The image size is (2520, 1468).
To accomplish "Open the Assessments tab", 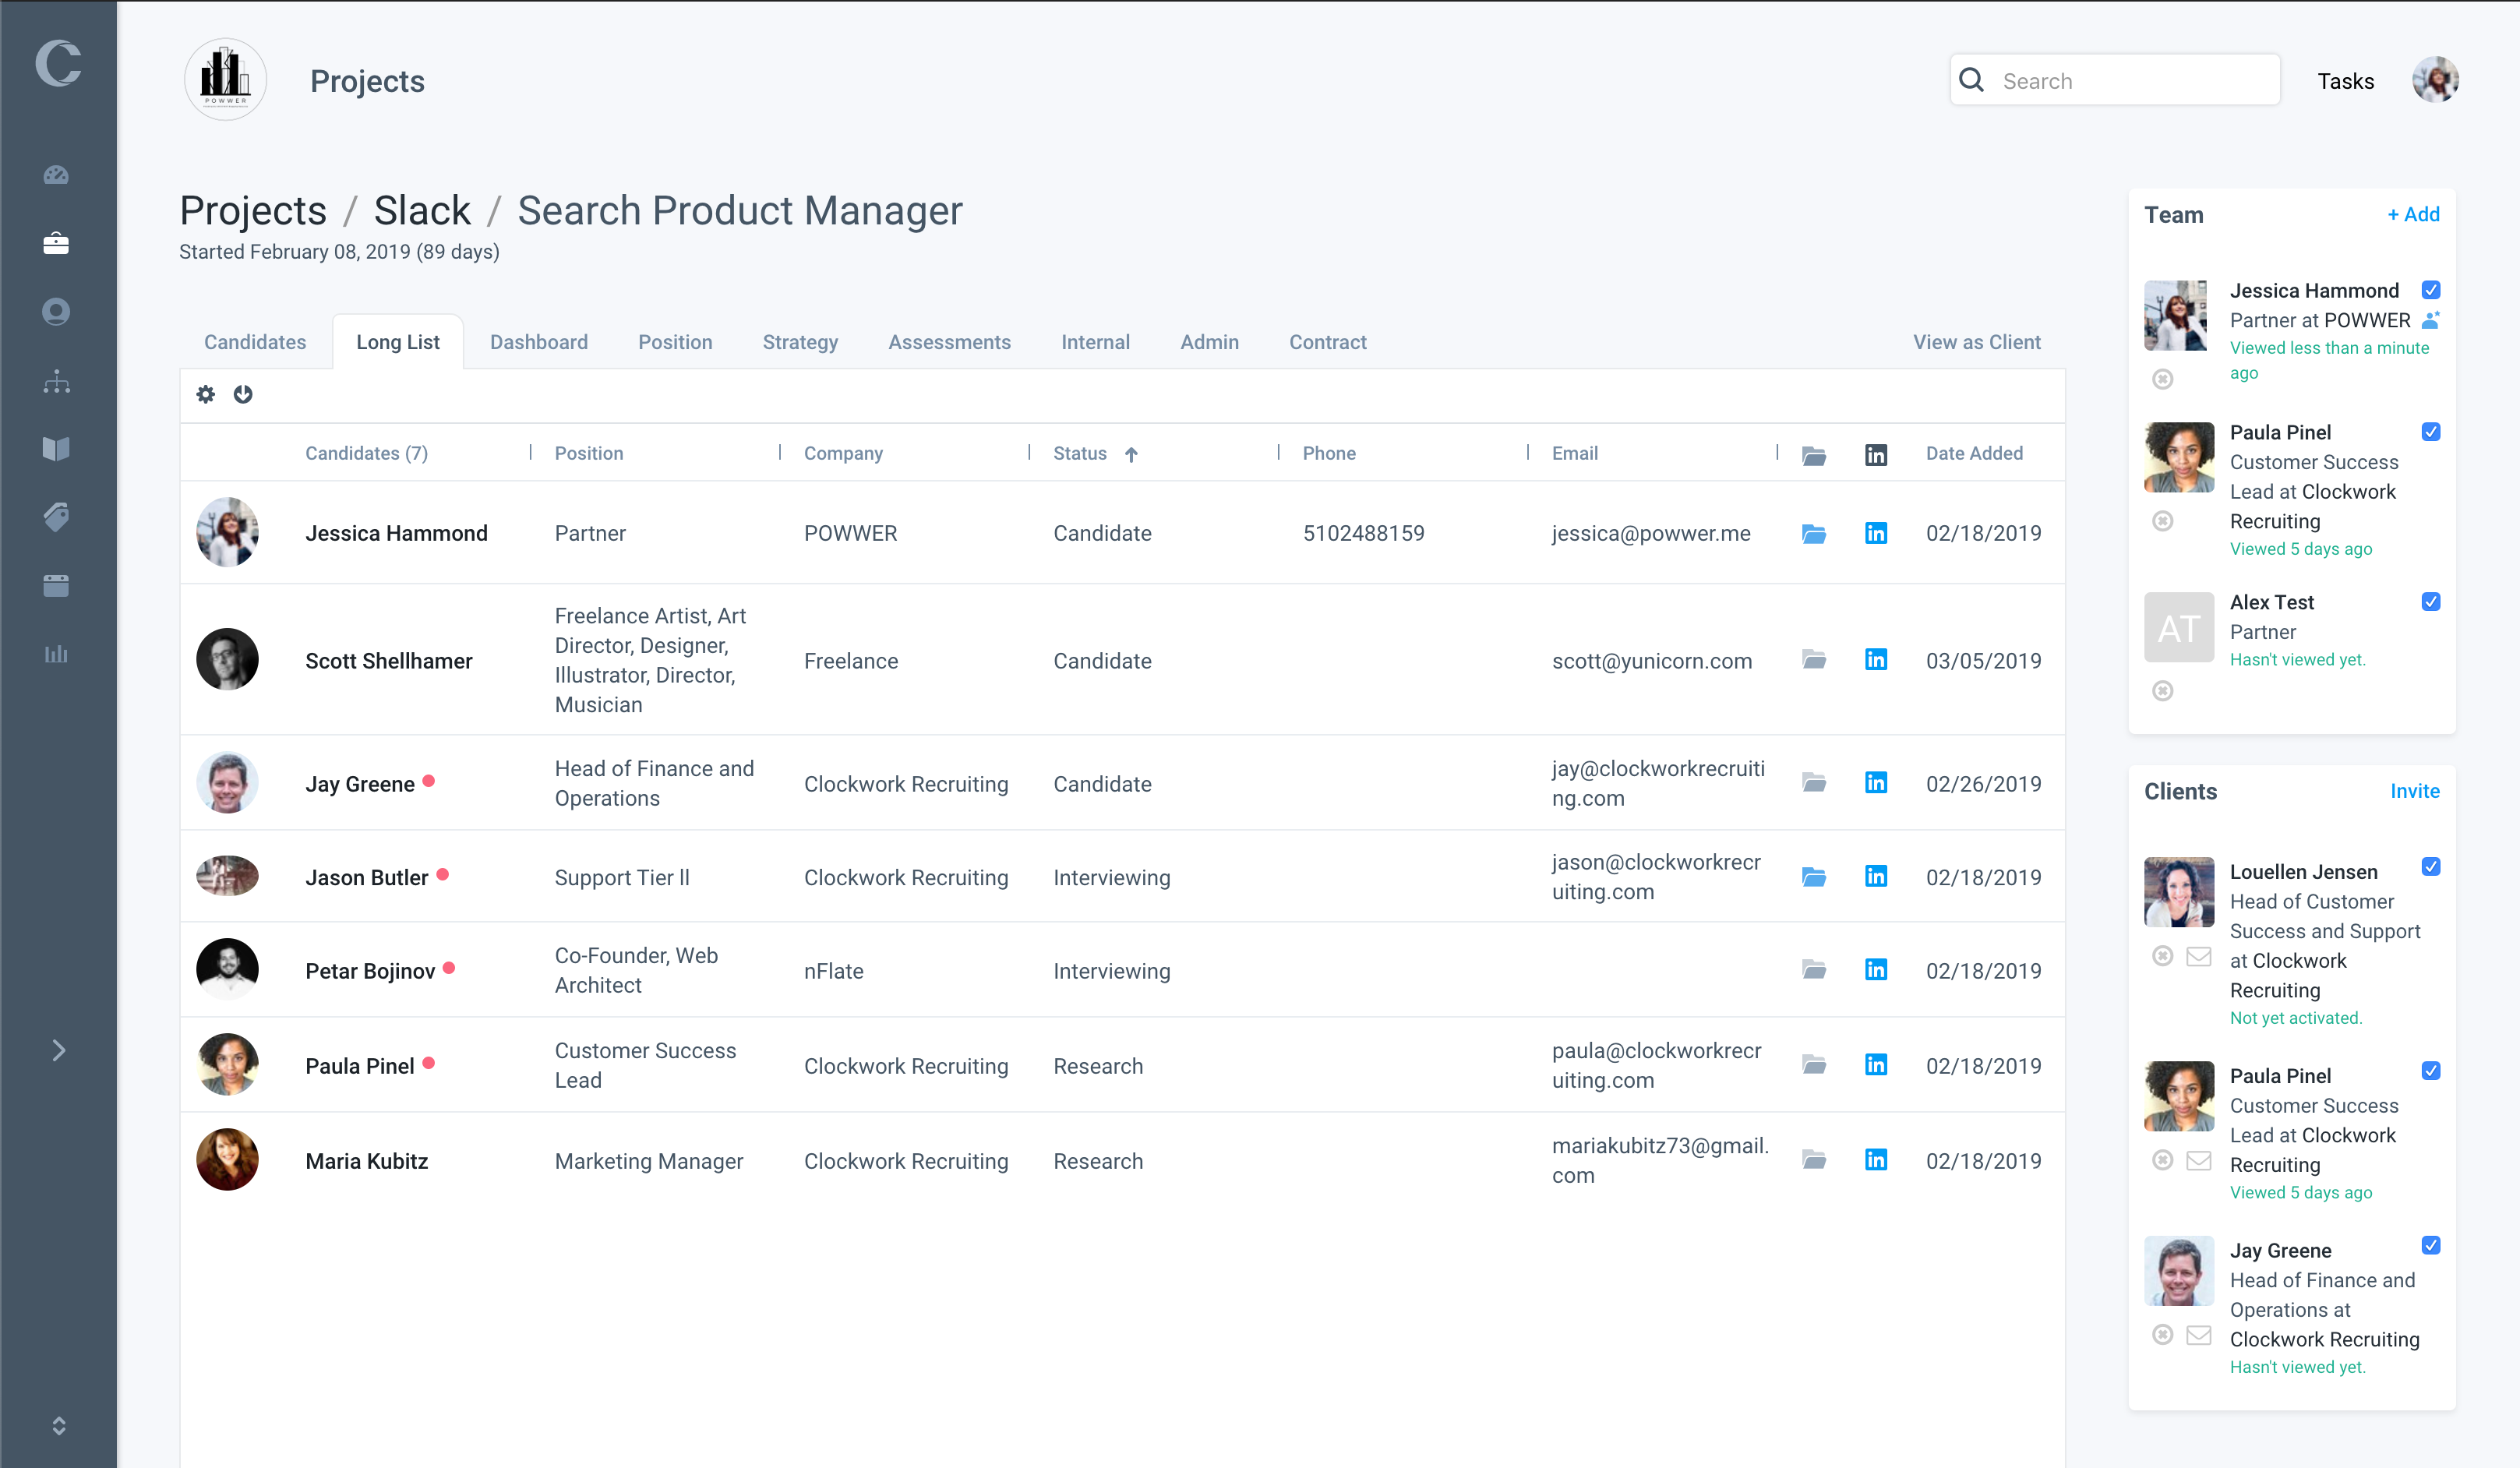I will click(949, 342).
